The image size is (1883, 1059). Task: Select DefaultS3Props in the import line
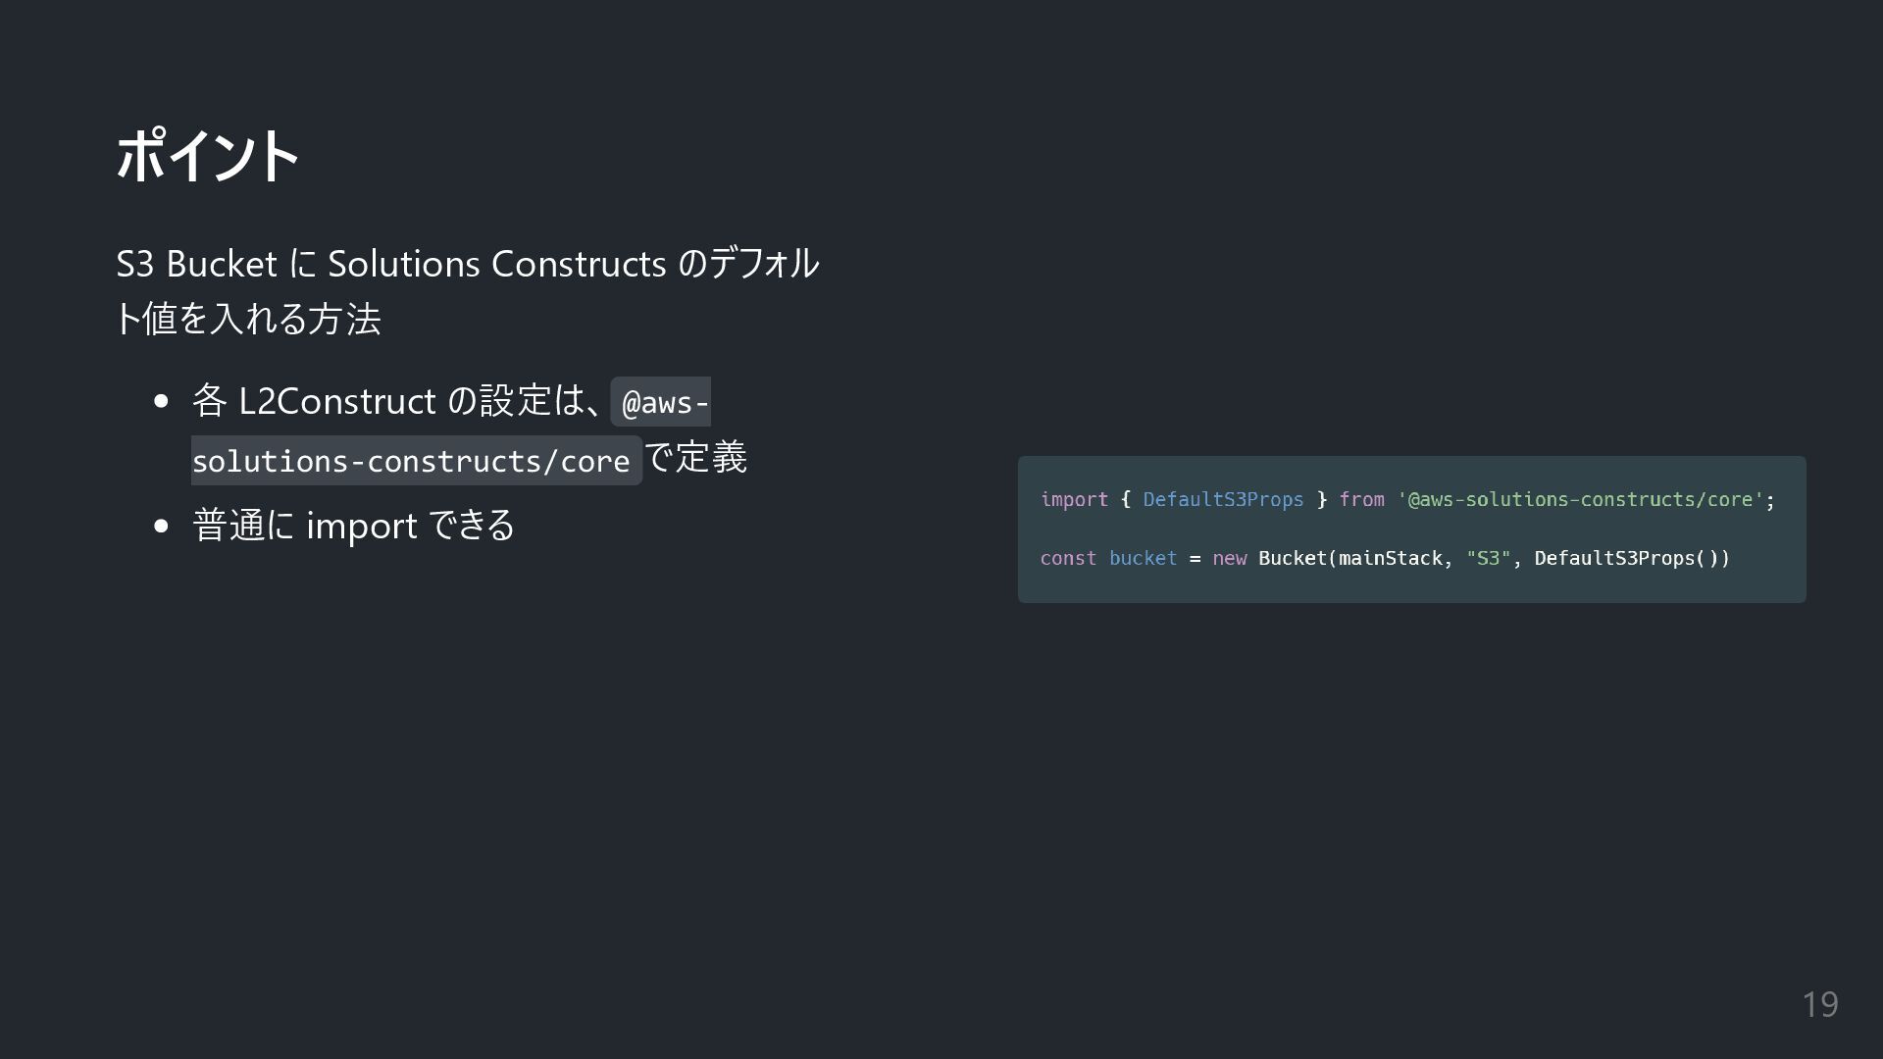click(x=1223, y=500)
